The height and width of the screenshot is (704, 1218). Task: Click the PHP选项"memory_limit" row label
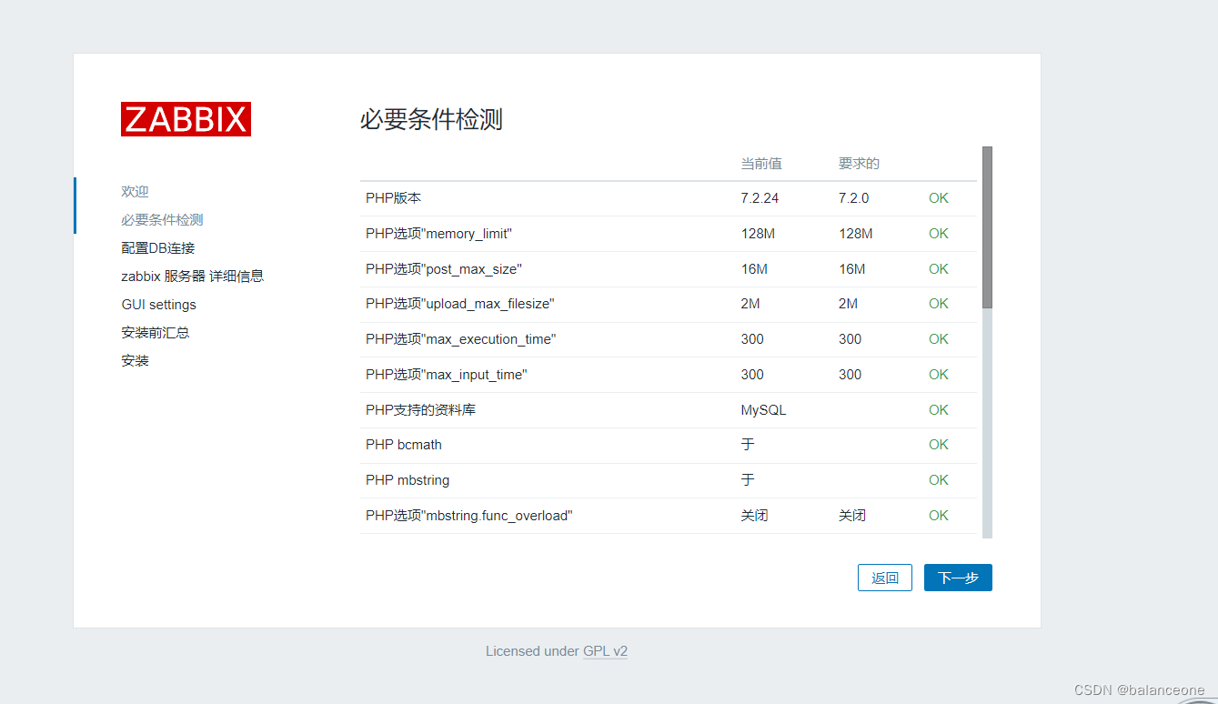click(x=439, y=234)
